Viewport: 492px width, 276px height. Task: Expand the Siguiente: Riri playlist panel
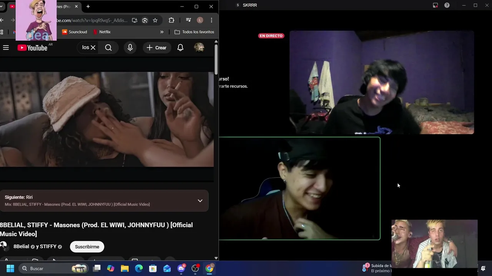(x=200, y=201)
